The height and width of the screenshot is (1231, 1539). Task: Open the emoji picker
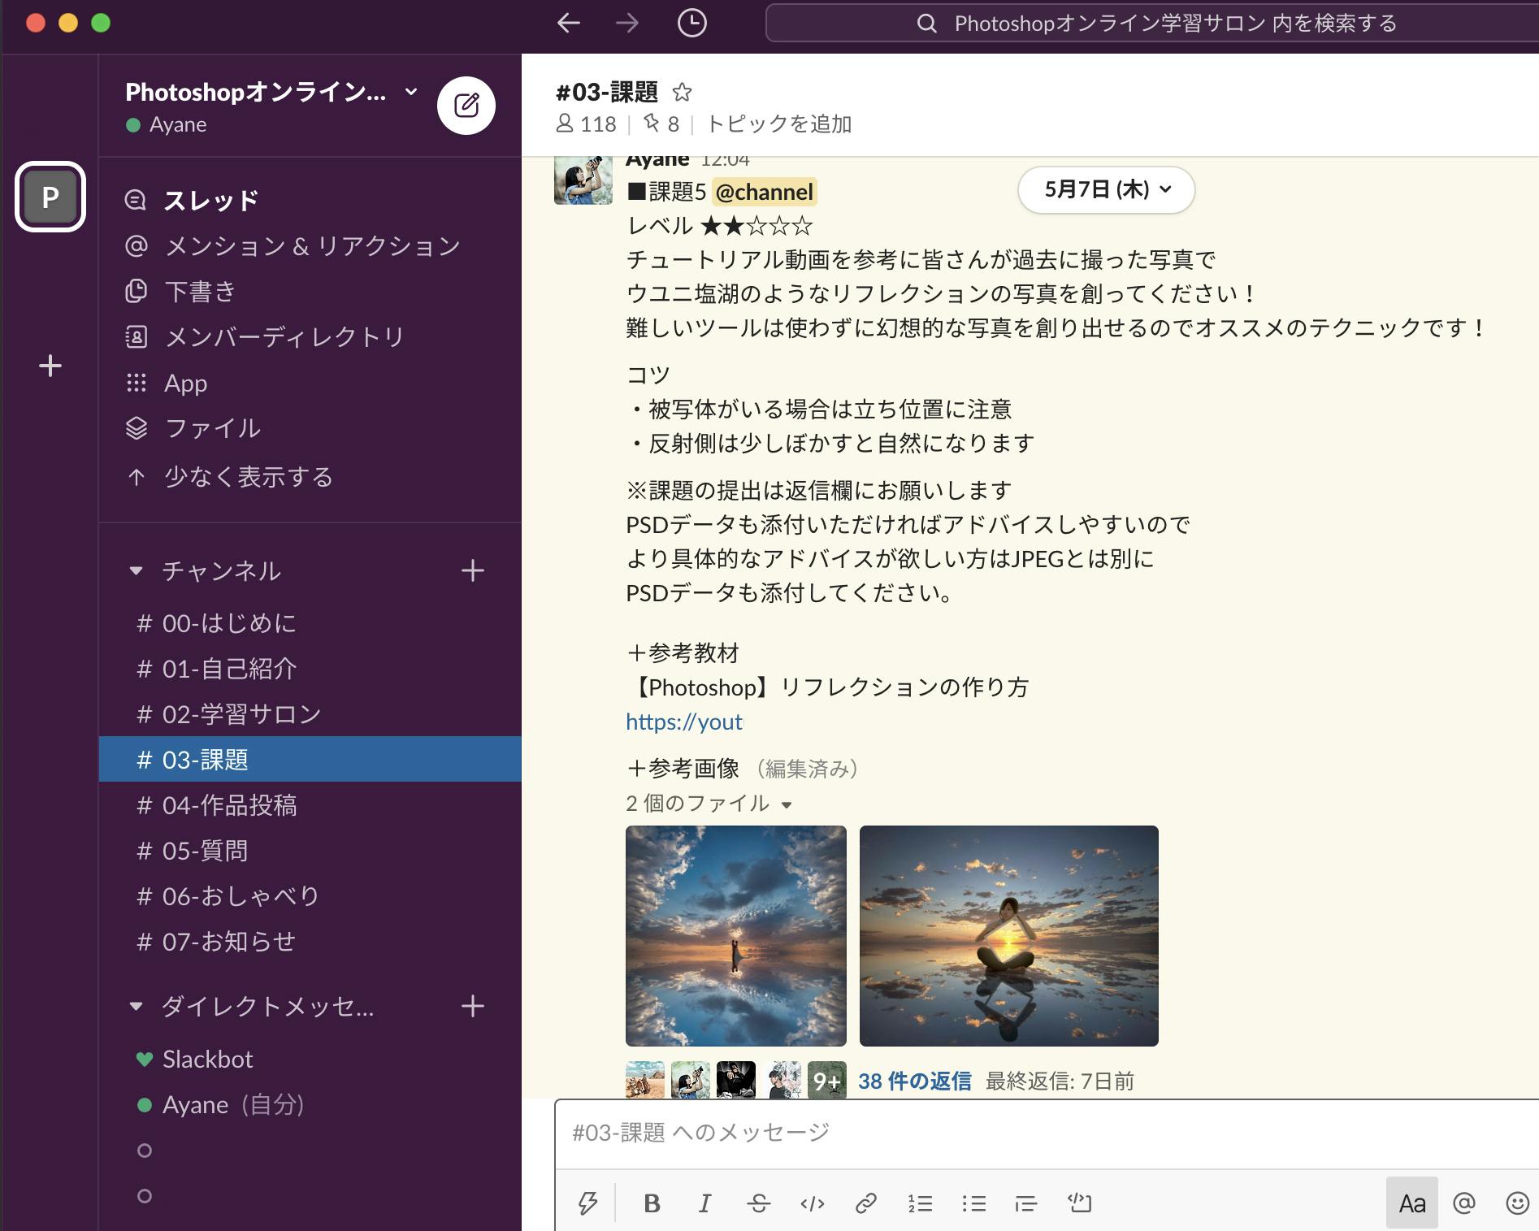(x=1517, y=1203)
